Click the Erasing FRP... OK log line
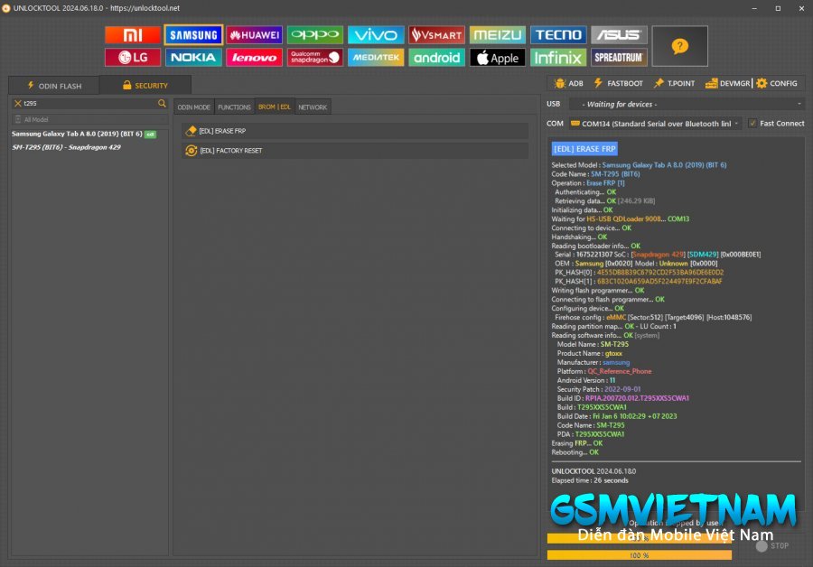Viewport: 813px width, 567px height. click(576, 443)
